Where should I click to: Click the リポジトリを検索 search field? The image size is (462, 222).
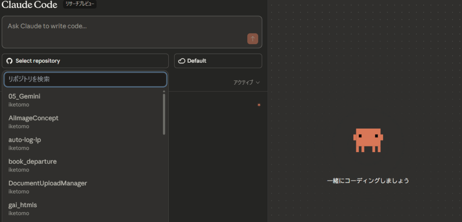85,79
